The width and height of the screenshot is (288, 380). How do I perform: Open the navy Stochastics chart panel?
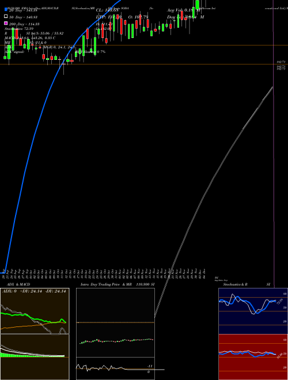pos(253,311)
